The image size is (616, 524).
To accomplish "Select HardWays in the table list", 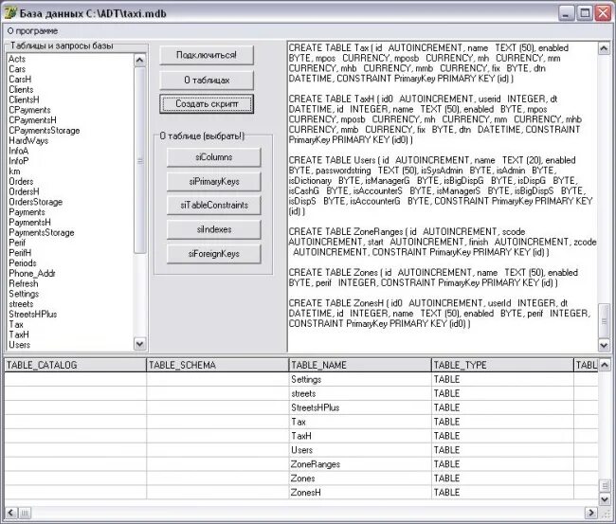I will coord(28,140).
